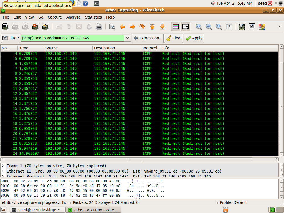Expand the Frame 1 details tree
Screen dimensions: 284x213
(x=3, y=166)
